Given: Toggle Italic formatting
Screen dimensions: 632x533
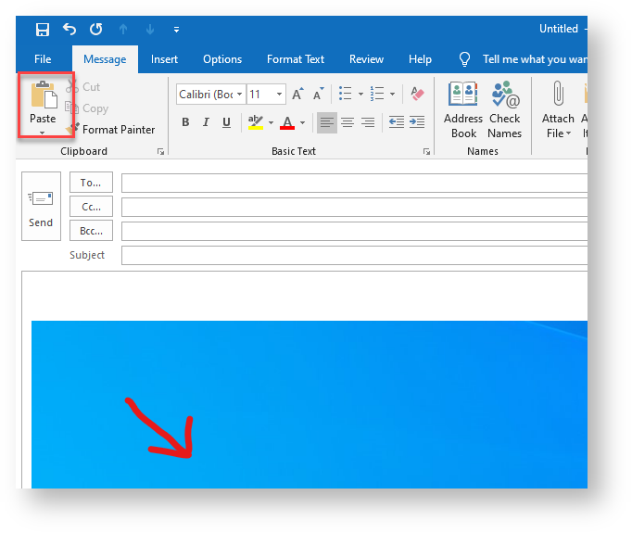Looking at the screenshot, I should point(205,122).
